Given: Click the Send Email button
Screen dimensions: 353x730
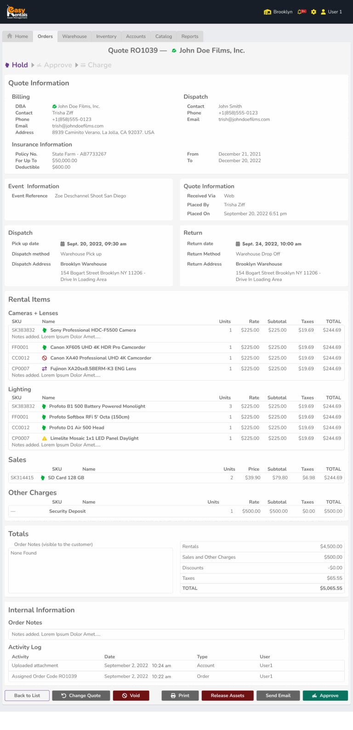Looking at the screenshot, I should 278,696.
